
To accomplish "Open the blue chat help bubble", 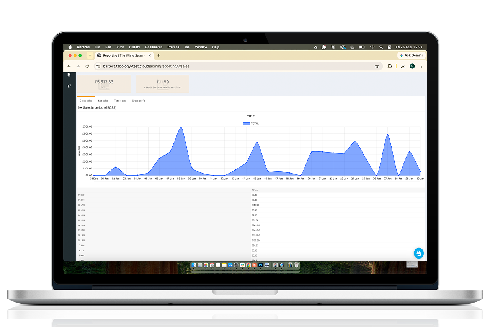I will click(x=418, y=253).
